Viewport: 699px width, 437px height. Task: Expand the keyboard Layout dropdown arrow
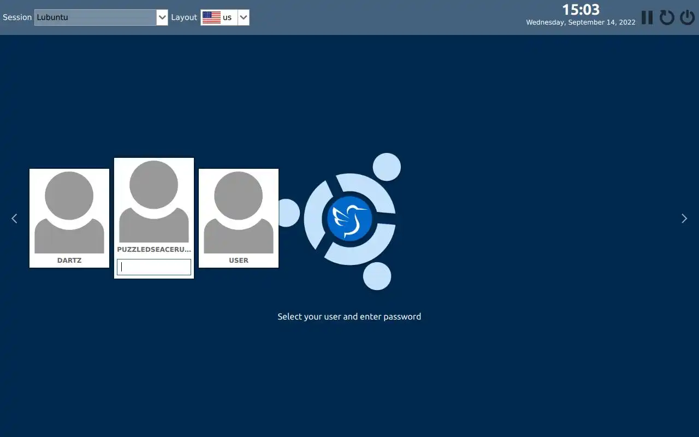tap(244, 17)
